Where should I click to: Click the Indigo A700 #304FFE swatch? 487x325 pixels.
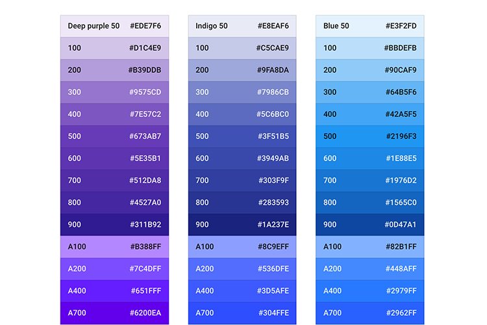point(242,313)
